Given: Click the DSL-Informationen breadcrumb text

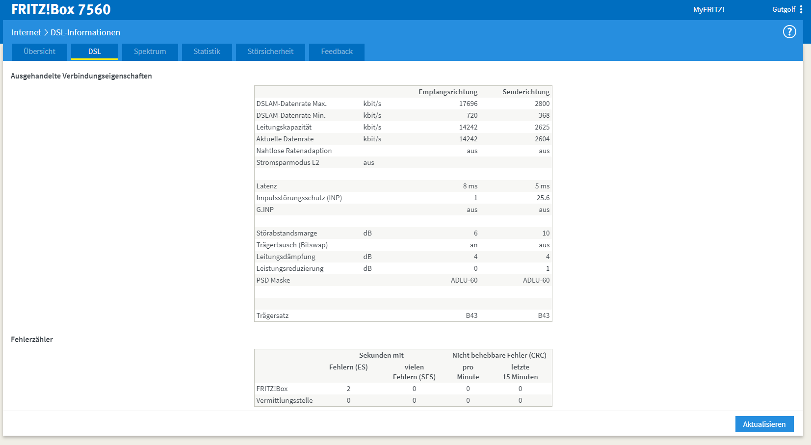Looking at the screenshot, I should coord(85,32).
